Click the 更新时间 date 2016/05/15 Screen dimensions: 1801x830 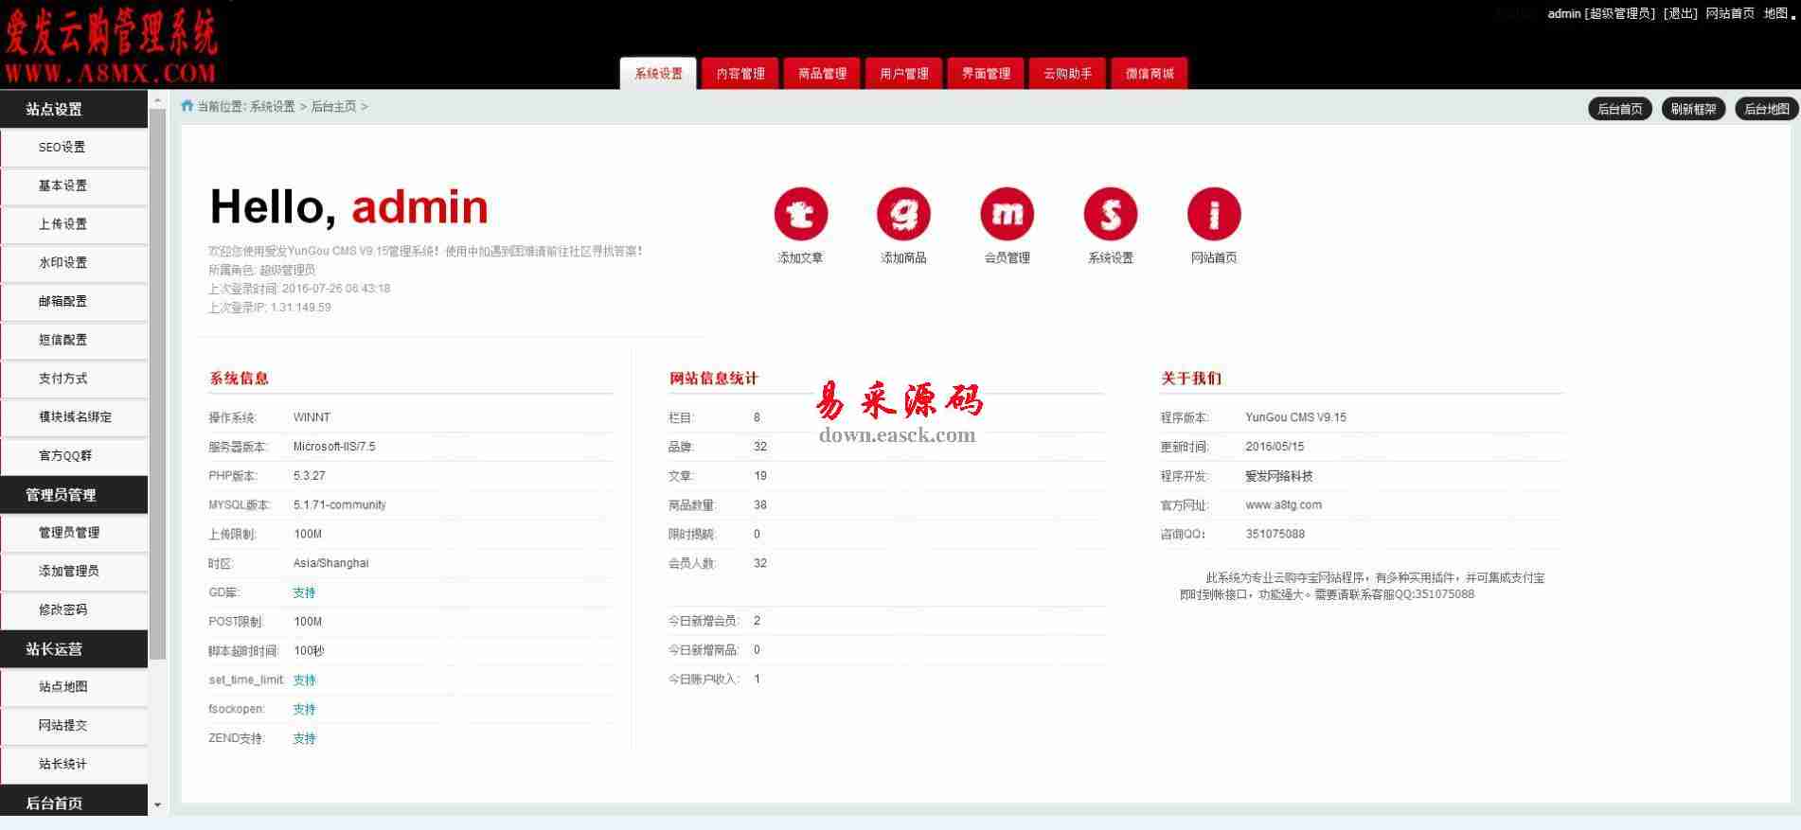click(x=1275, y=447)
